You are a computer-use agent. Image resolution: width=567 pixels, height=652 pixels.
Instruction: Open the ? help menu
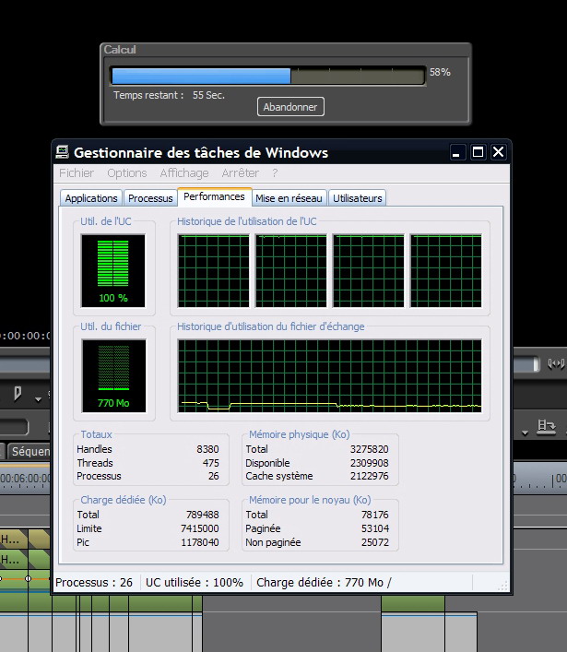275,173
